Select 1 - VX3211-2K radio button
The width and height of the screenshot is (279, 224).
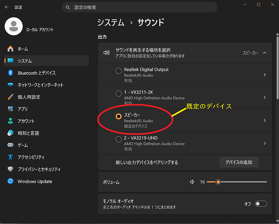119,93
